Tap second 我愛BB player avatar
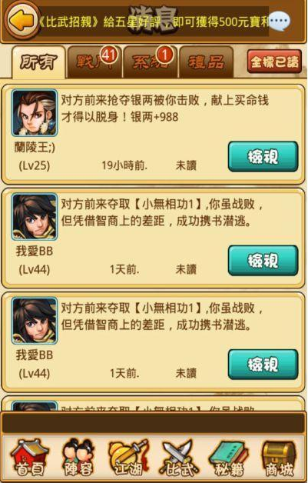Viewport: 308px width, 483px height. click(35, 321)
